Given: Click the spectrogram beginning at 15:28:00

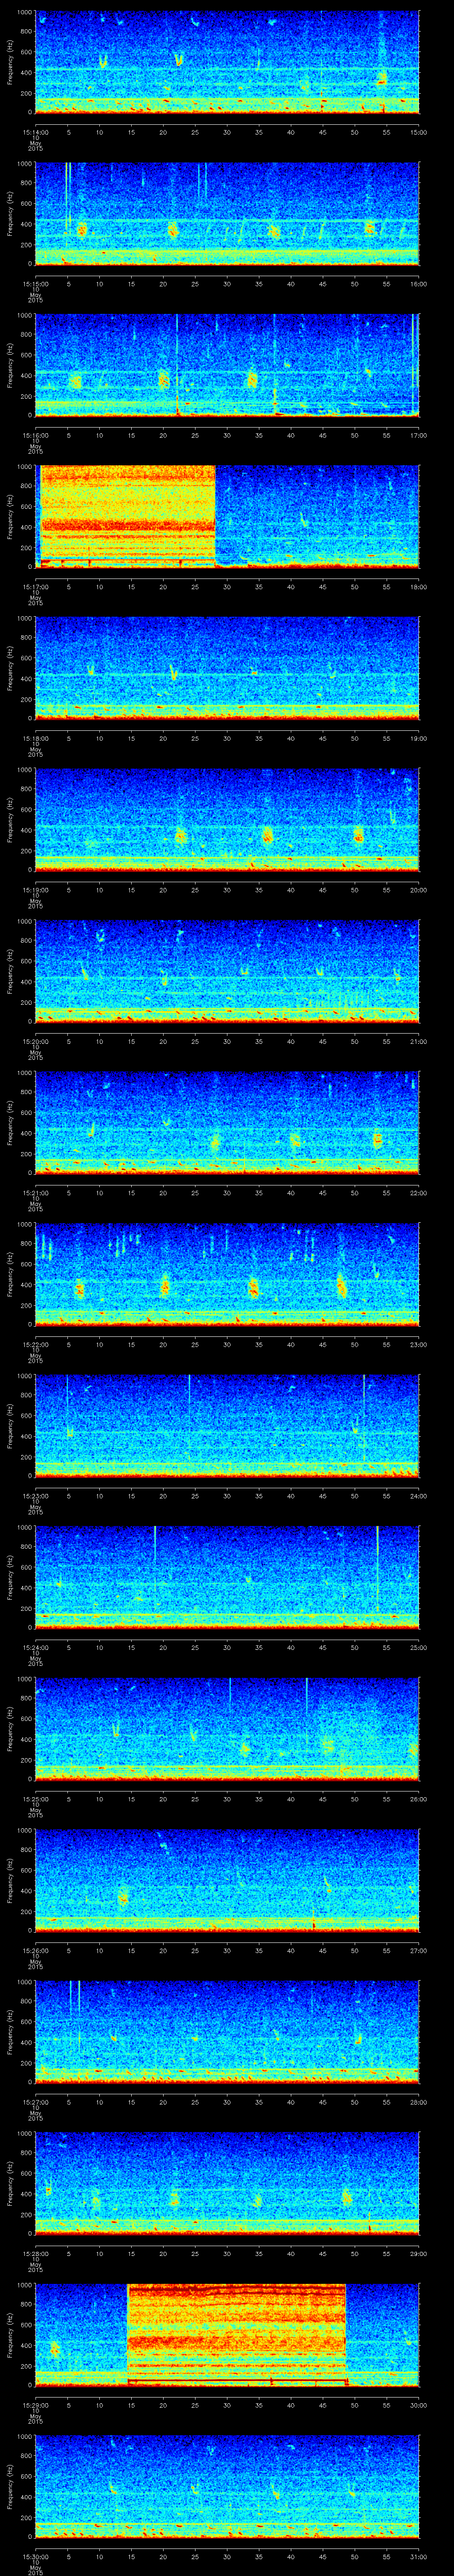Looking at the screenshot, I should [227, 2183].
